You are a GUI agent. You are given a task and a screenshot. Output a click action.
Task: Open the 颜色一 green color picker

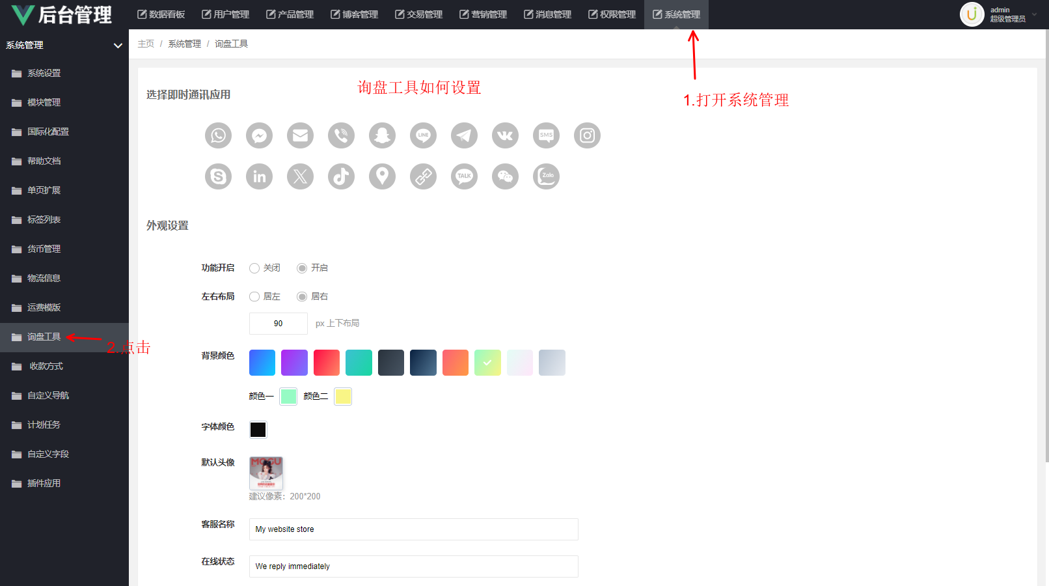pyautogui.click(x=288, y=396)
